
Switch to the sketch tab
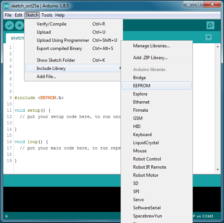(x=15, y=38)
